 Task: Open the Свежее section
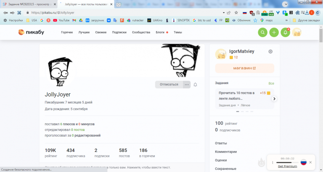click(101, 32)
